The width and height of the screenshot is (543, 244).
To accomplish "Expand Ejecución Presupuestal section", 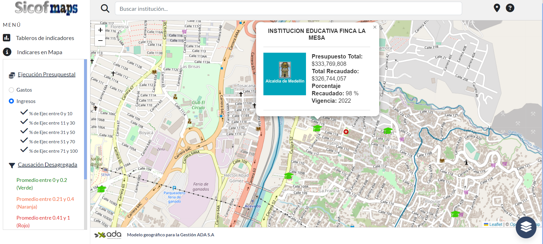I will 47,74.
